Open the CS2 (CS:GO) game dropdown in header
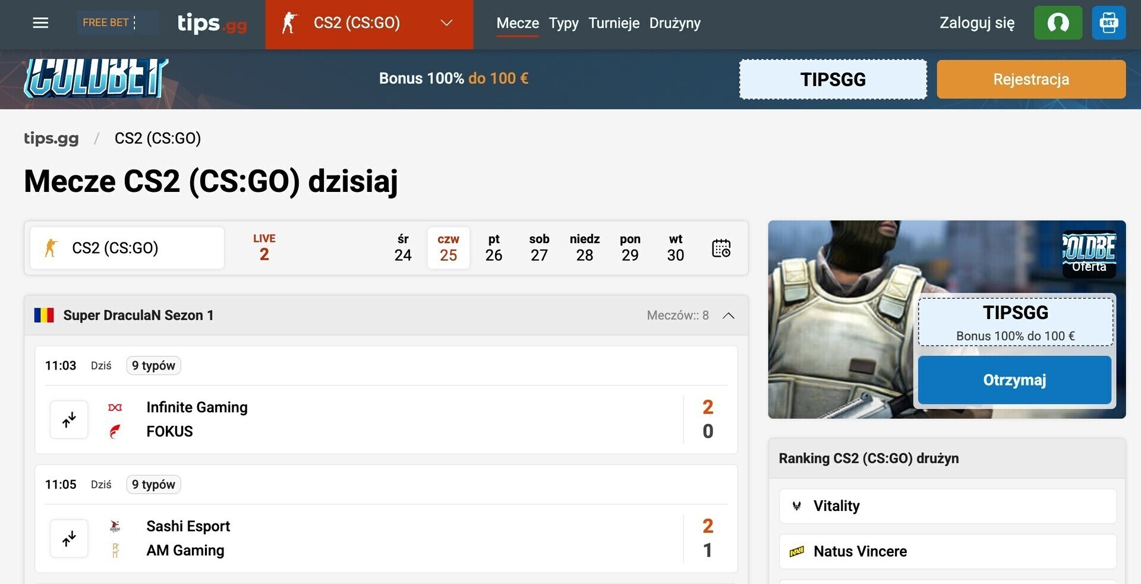This screenshot has width=1141, height=584. (x=369, y=24)
